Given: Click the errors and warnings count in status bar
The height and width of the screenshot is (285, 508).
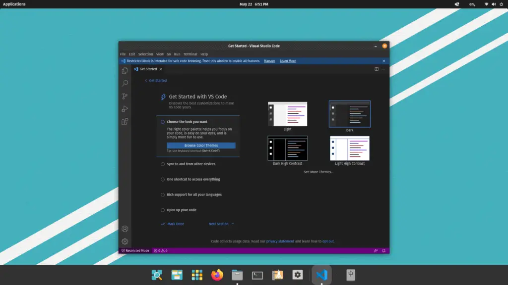Looking at the screenshot, I should [161, 251].
